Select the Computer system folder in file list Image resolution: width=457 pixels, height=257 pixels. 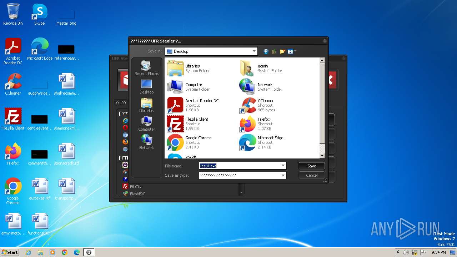coord(189,87)
